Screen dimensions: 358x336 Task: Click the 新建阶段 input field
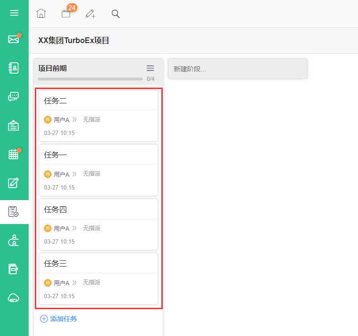[238, 68]
